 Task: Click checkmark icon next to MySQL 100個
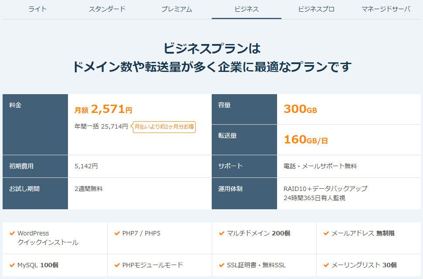click(x=12, y=265)
